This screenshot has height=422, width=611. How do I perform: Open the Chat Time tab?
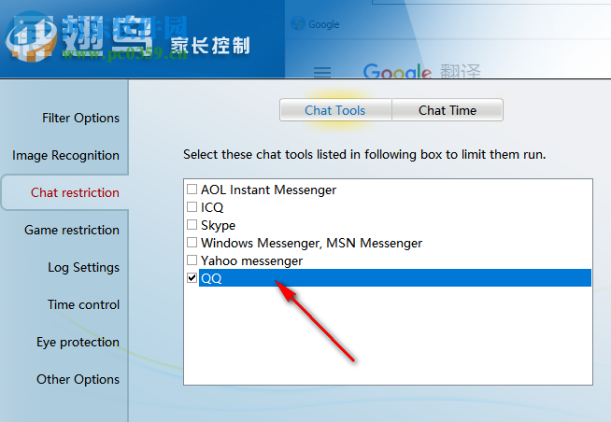point(448,110)
